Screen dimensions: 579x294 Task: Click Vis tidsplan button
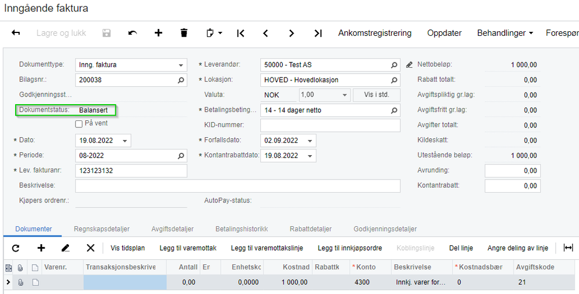click(128, 248)
